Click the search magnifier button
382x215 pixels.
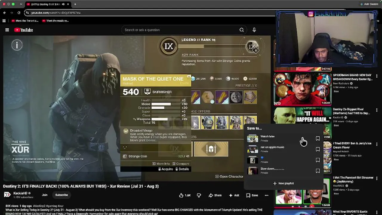click(242, 30)
